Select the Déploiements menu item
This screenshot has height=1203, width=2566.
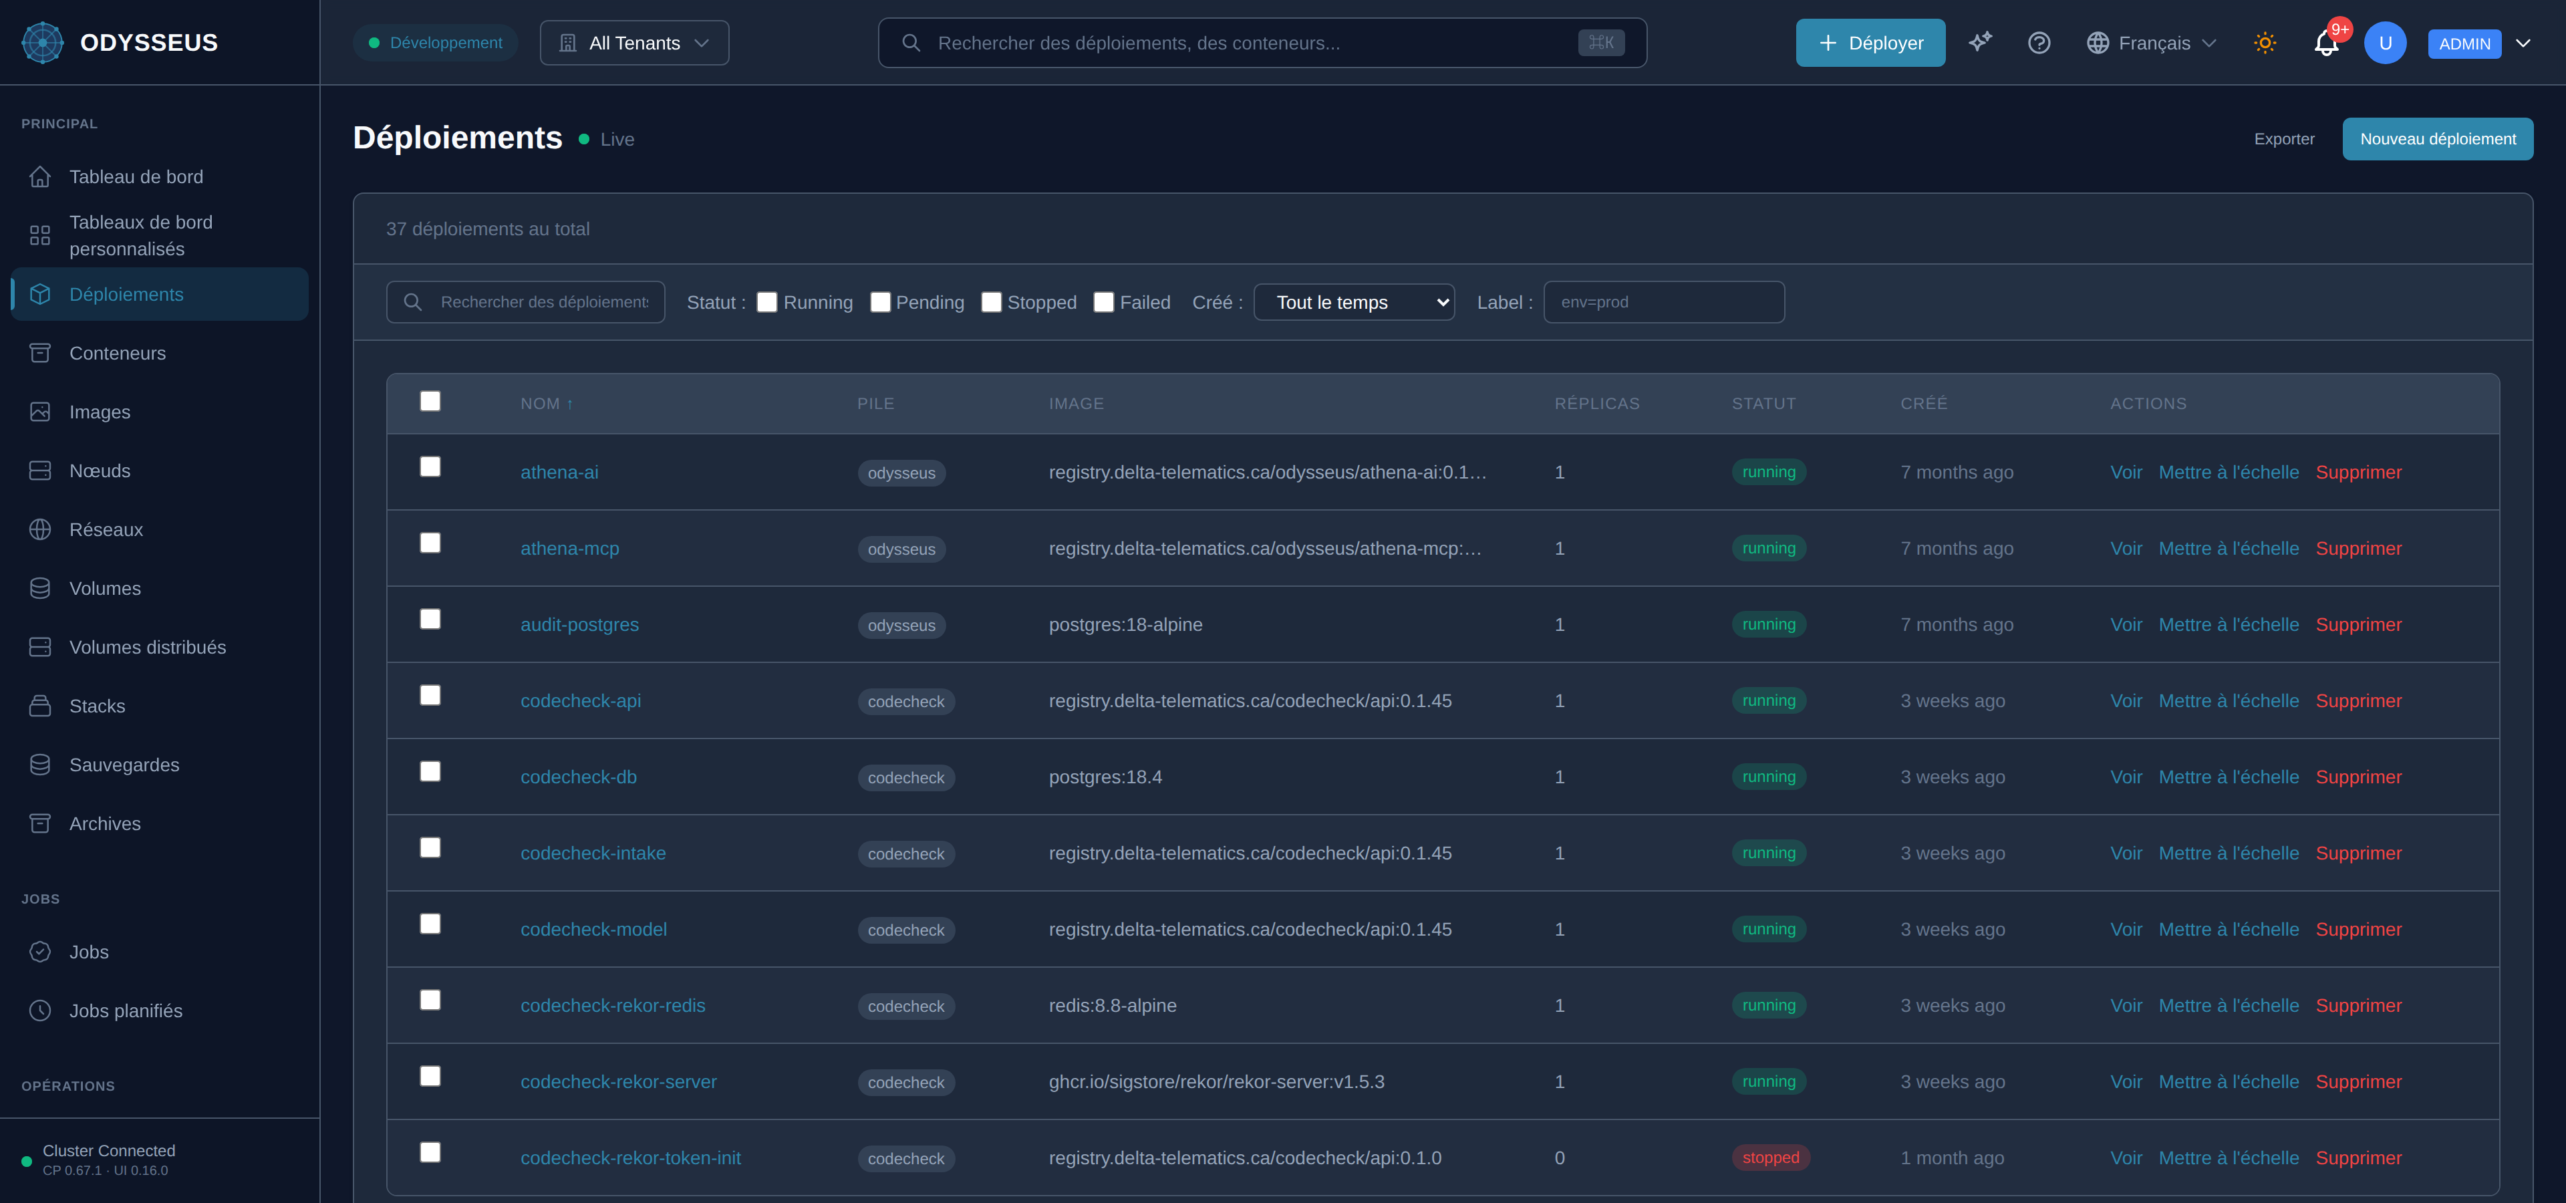tap(160, 295)
